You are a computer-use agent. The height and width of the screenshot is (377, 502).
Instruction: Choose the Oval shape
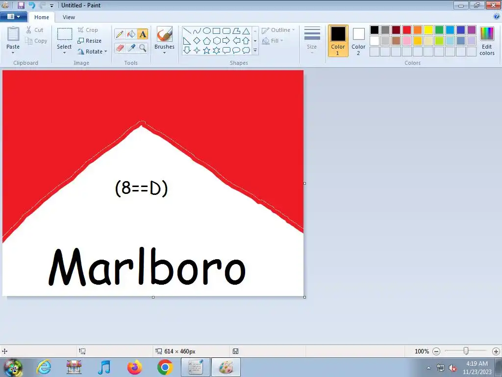pos(207,31)
